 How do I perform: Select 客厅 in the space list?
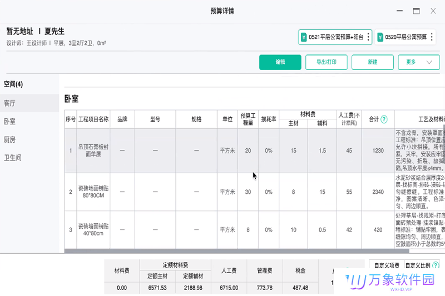(x=29, y=103)
